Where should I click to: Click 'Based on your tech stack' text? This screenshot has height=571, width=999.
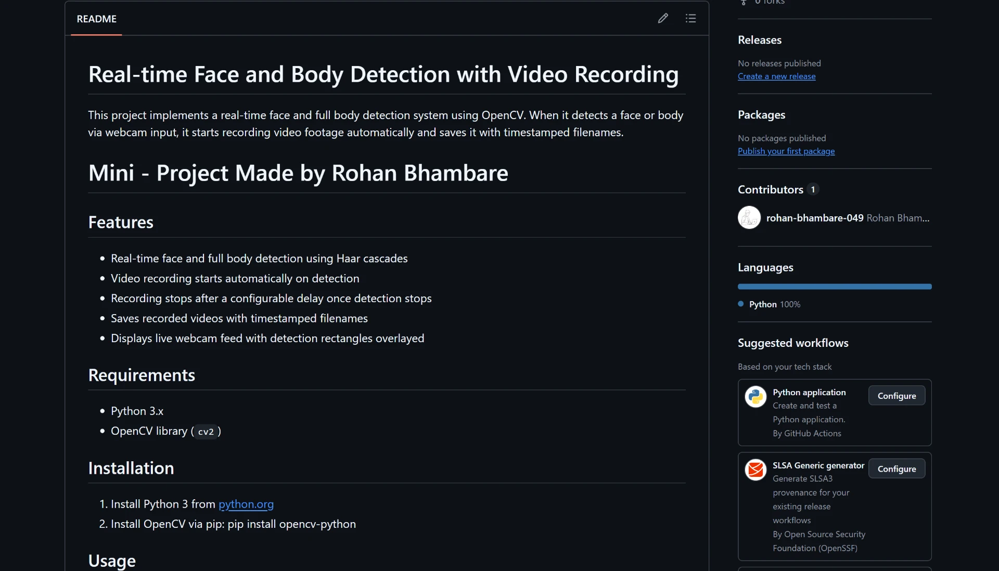(785, 367)
